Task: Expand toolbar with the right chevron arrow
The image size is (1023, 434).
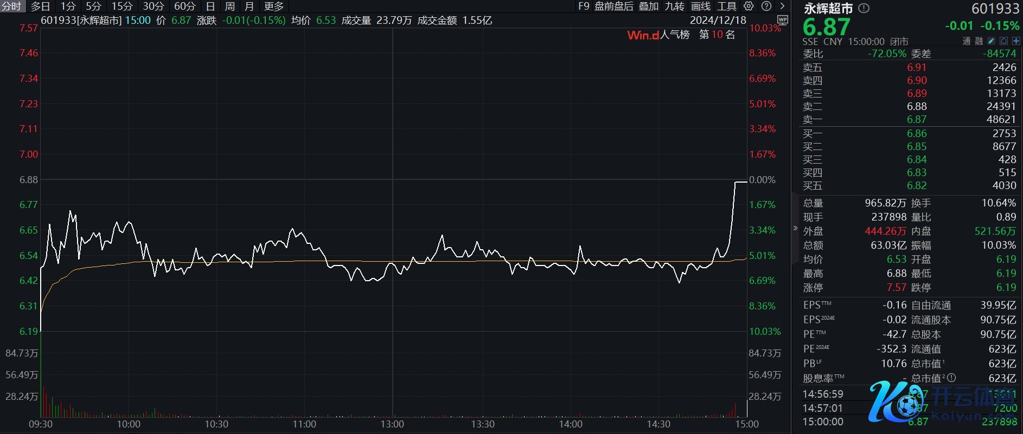Action: point(782,6)
